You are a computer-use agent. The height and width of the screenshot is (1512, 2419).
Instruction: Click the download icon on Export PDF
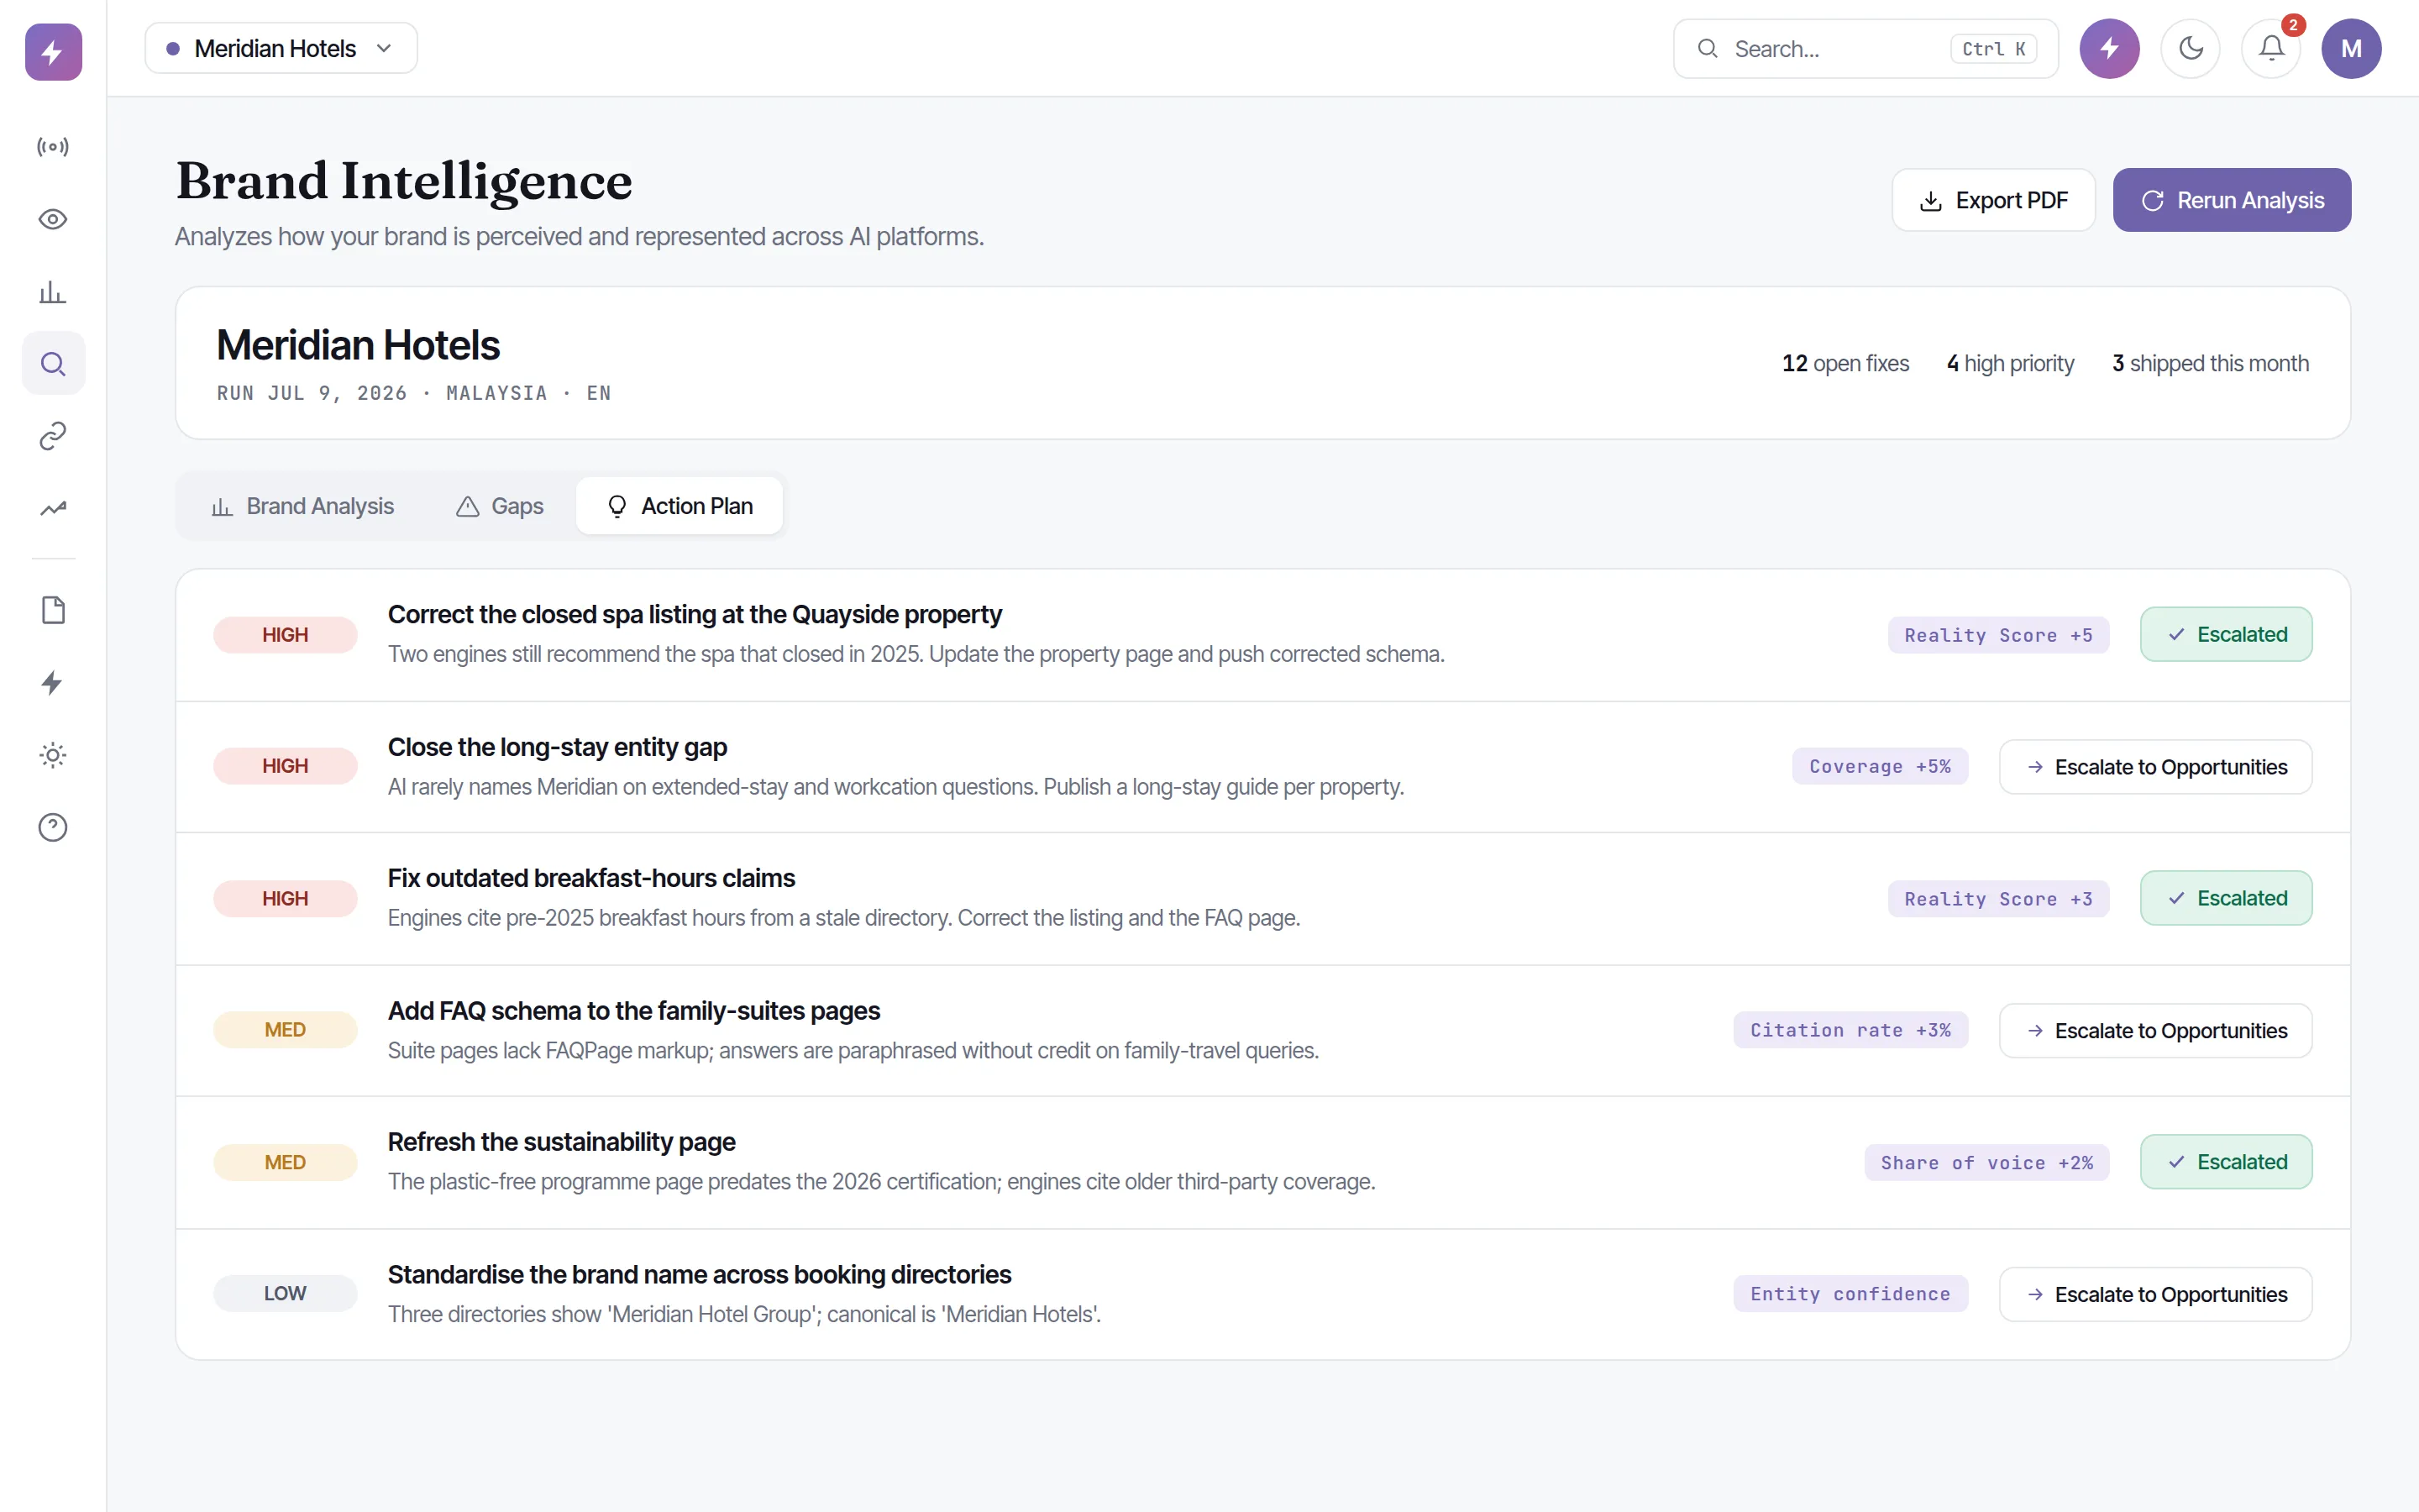1931,201
